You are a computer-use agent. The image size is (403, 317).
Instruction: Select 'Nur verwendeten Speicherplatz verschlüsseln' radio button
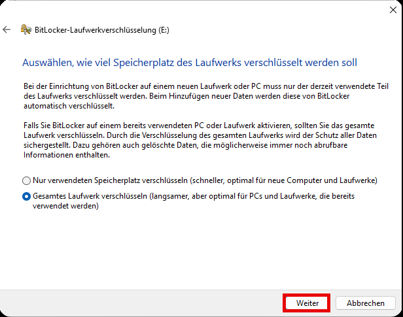tap(26, 180)
